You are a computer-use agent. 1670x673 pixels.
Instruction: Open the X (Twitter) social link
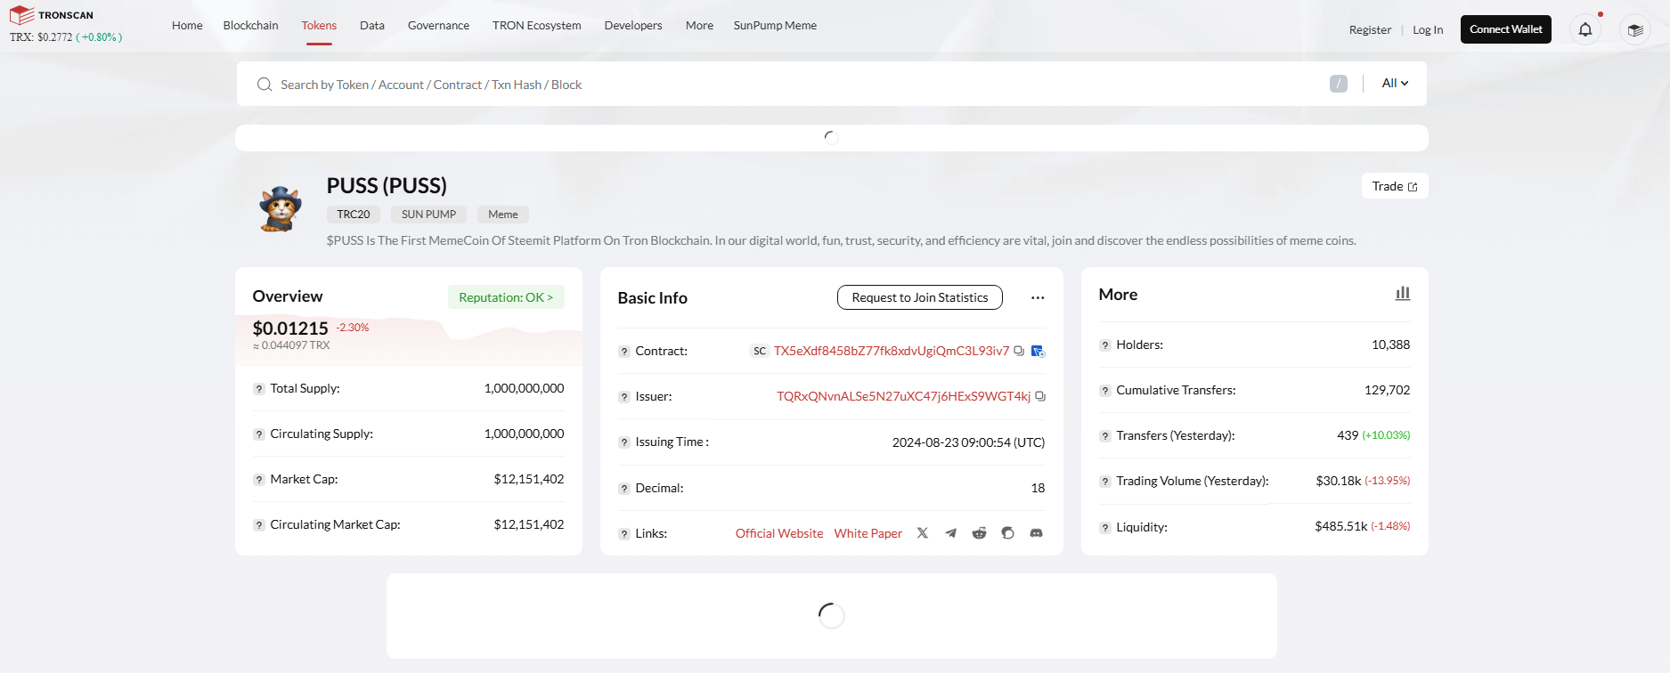923,533
